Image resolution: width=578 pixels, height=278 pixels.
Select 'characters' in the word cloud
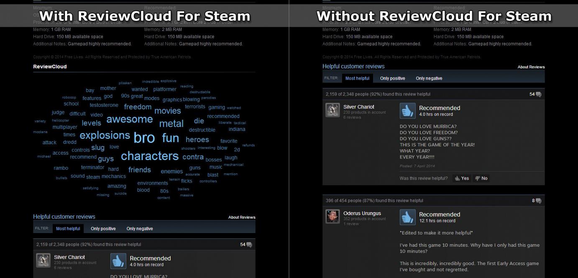(x=150, y=156)
